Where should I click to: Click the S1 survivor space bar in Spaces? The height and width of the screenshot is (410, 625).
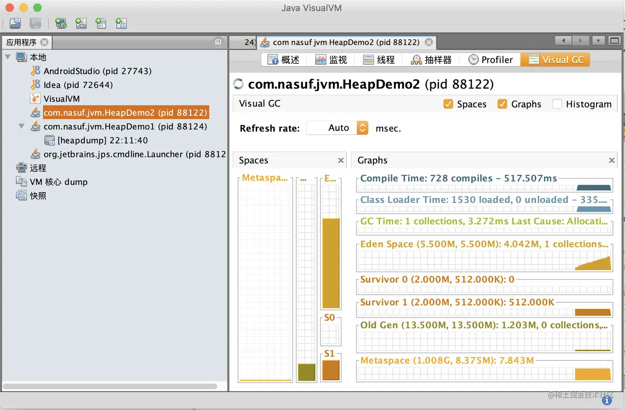331,370
